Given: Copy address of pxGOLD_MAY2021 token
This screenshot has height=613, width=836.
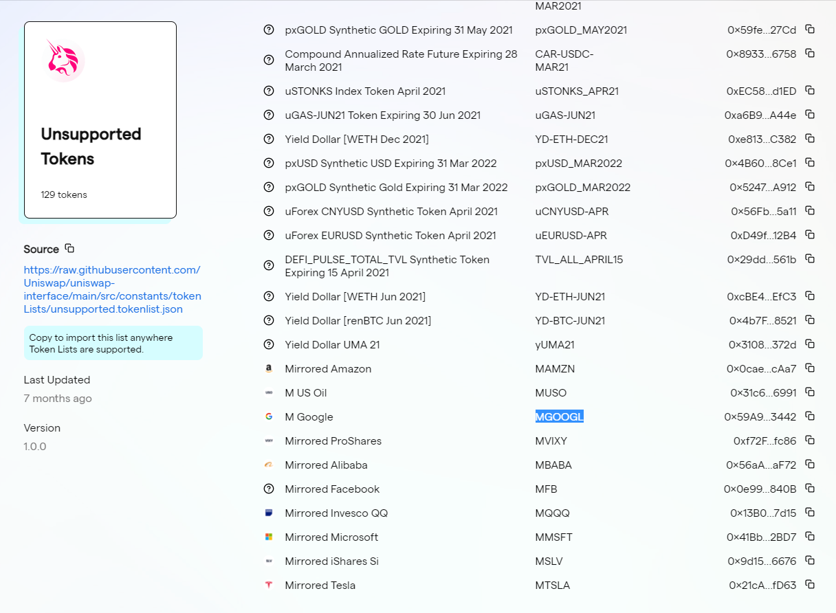Looking at the screenshot, I should click(810, 29).
